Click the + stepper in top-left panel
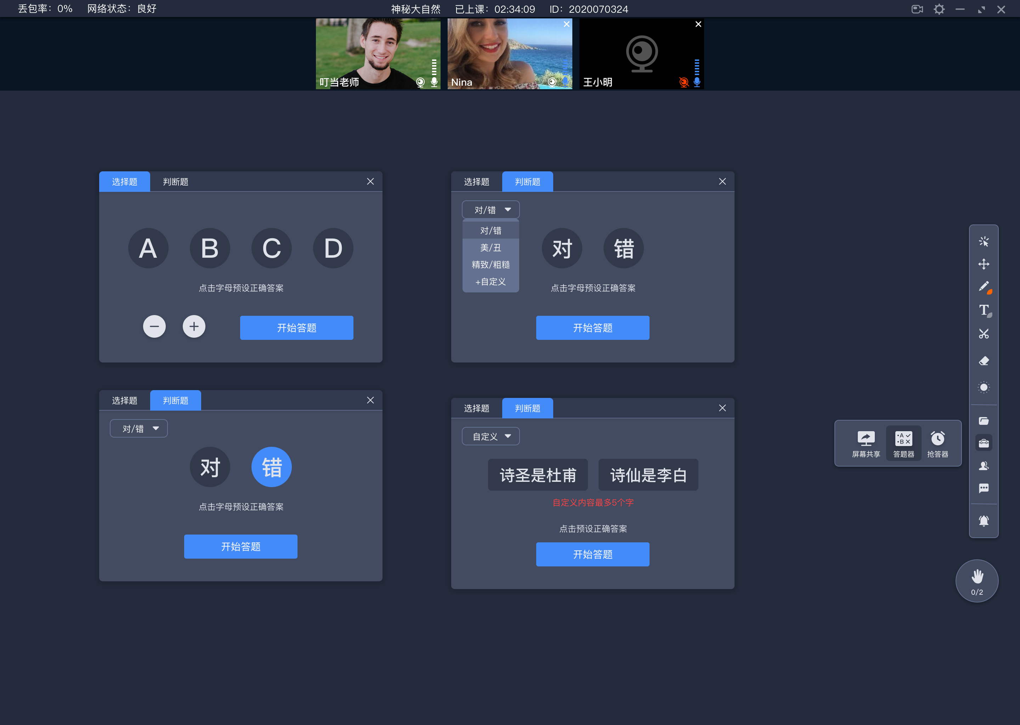The image size is (1020, 725). (x=194, y=327)
